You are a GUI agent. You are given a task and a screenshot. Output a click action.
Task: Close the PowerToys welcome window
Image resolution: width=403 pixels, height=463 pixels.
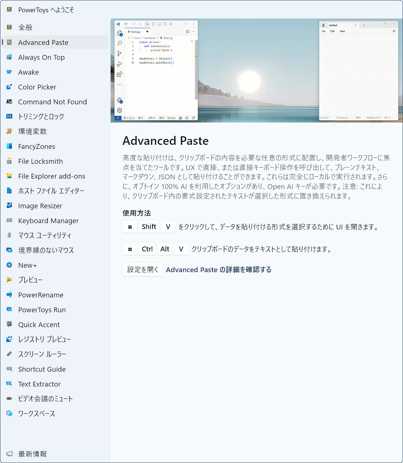(394, 6)
